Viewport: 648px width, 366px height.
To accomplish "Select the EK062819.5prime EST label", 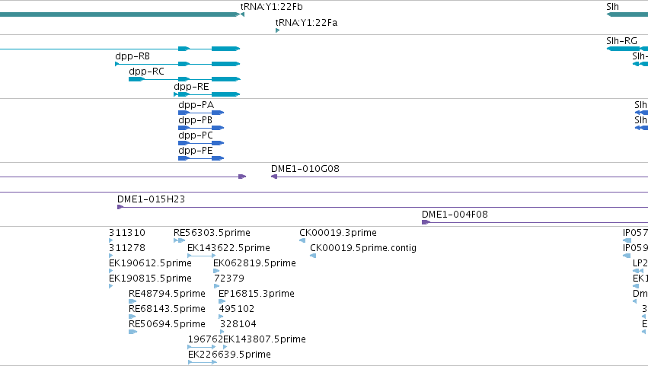I will (254, 263).
